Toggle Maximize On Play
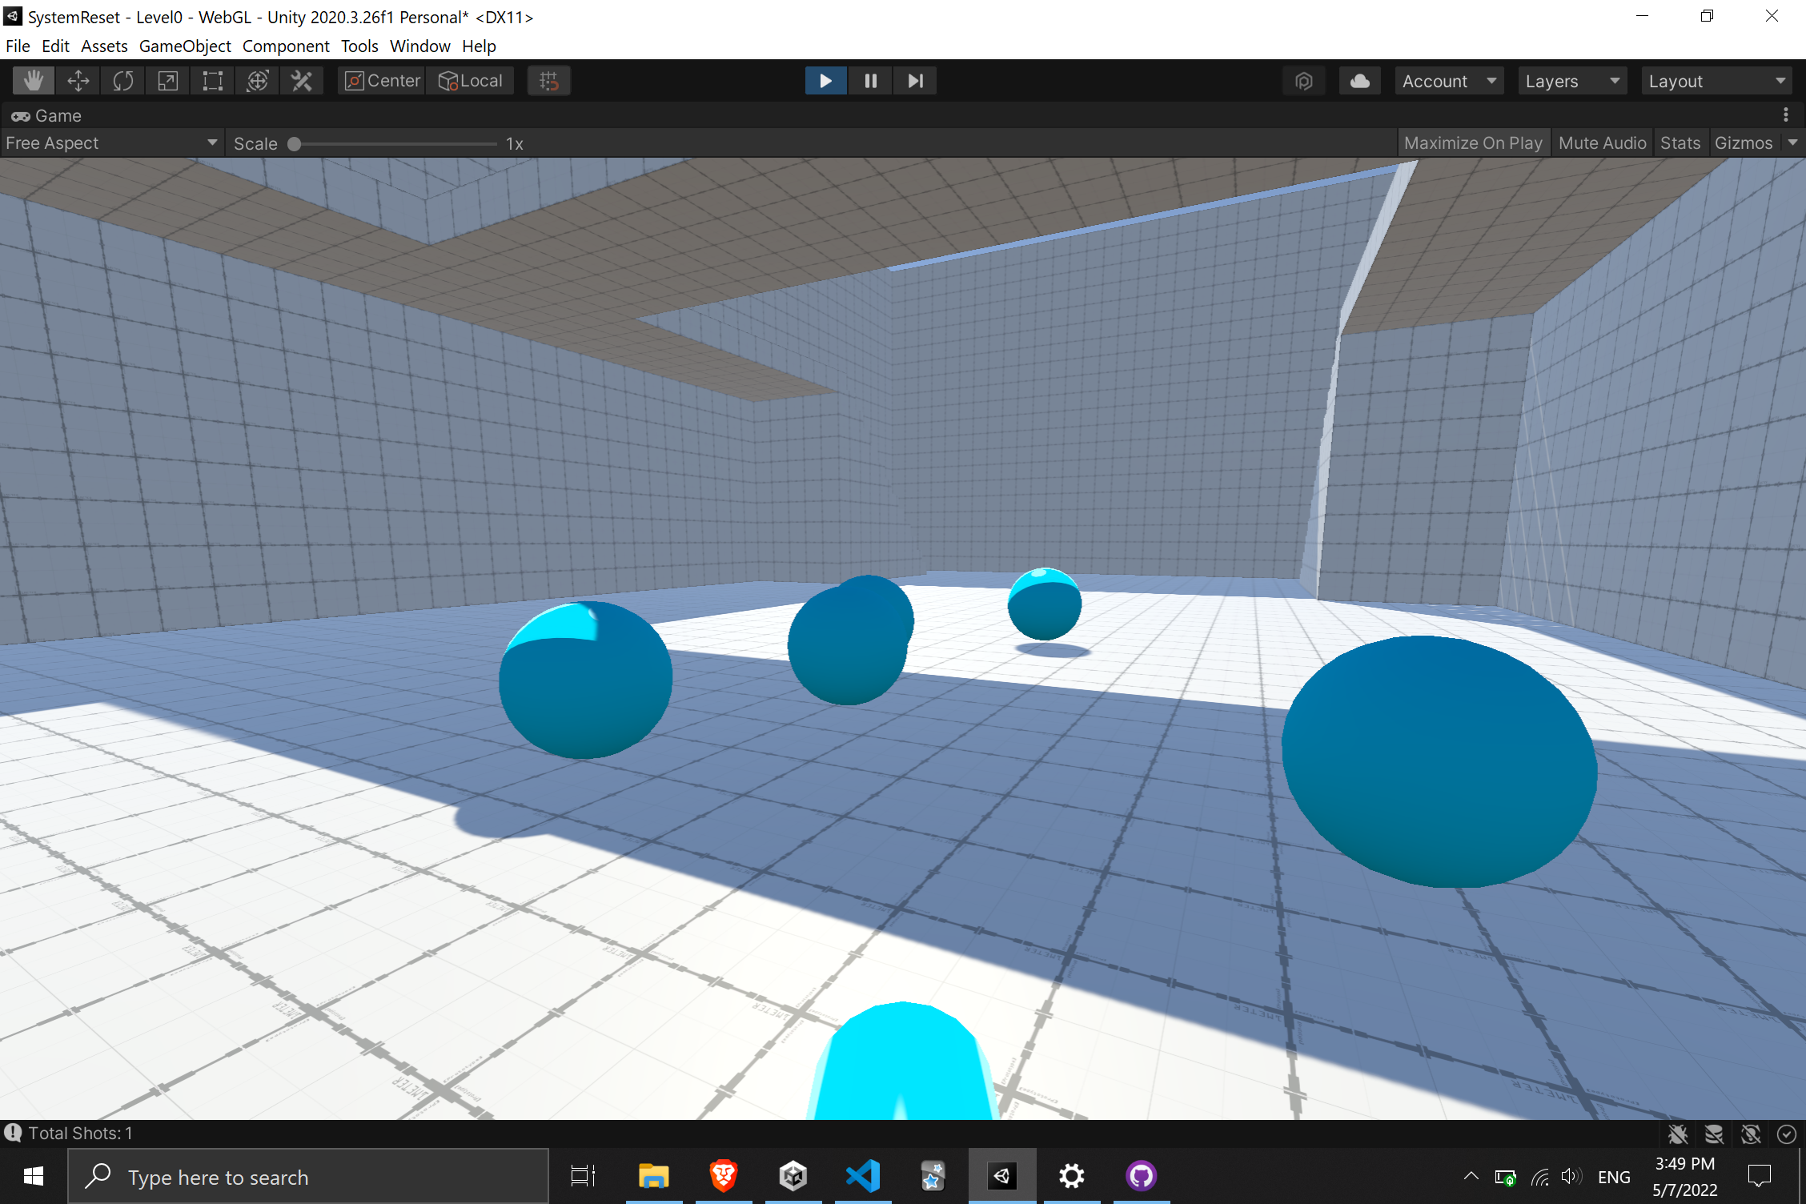1806x1204 pixels. coord(1472,143)
